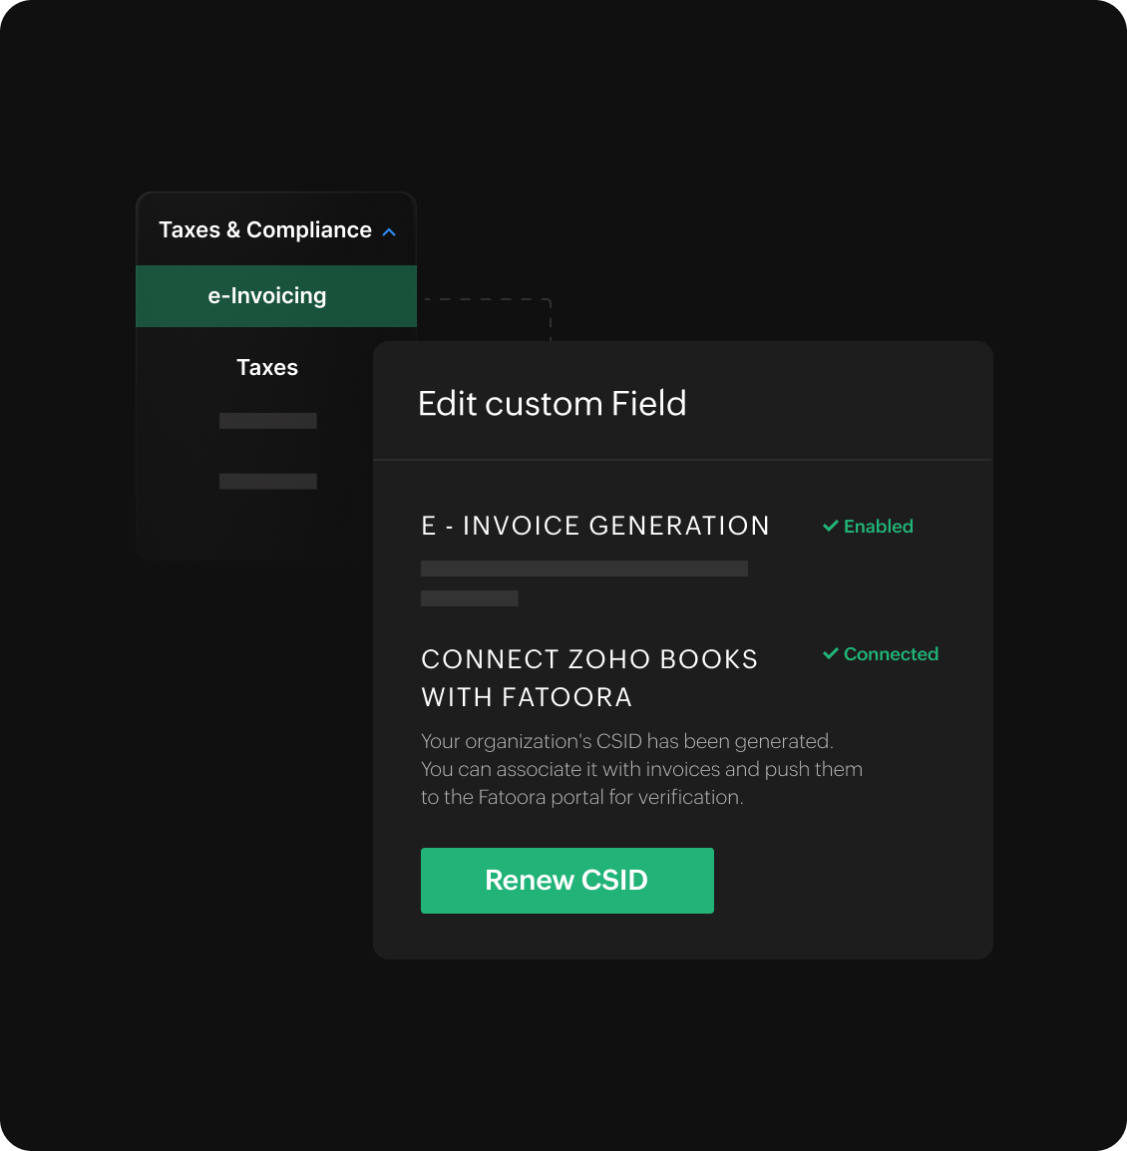1127x1151 pixels.
Task: Click the second placeholder bar under Taxes
Action: (267, 482)
